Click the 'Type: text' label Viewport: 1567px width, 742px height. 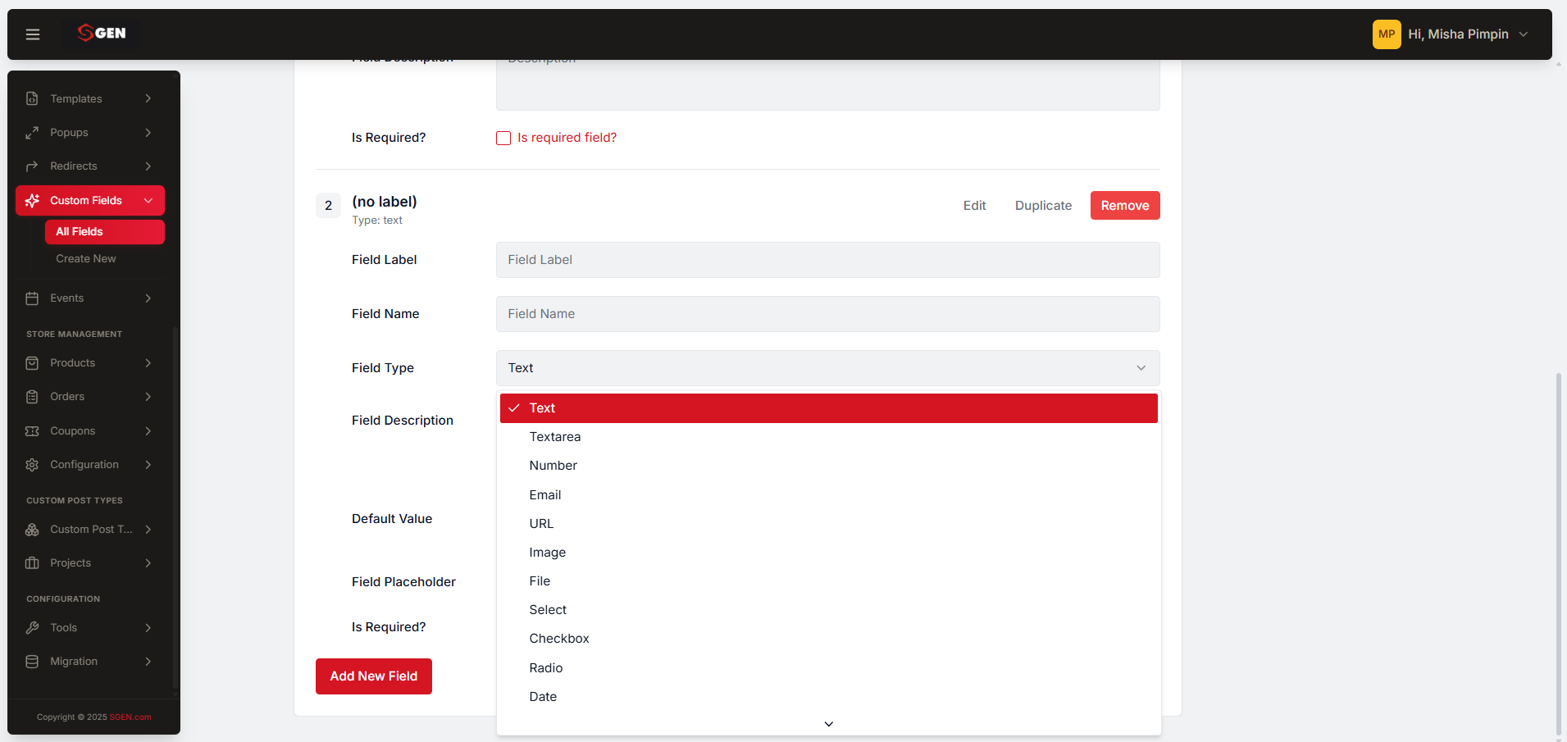click(377, 221)
